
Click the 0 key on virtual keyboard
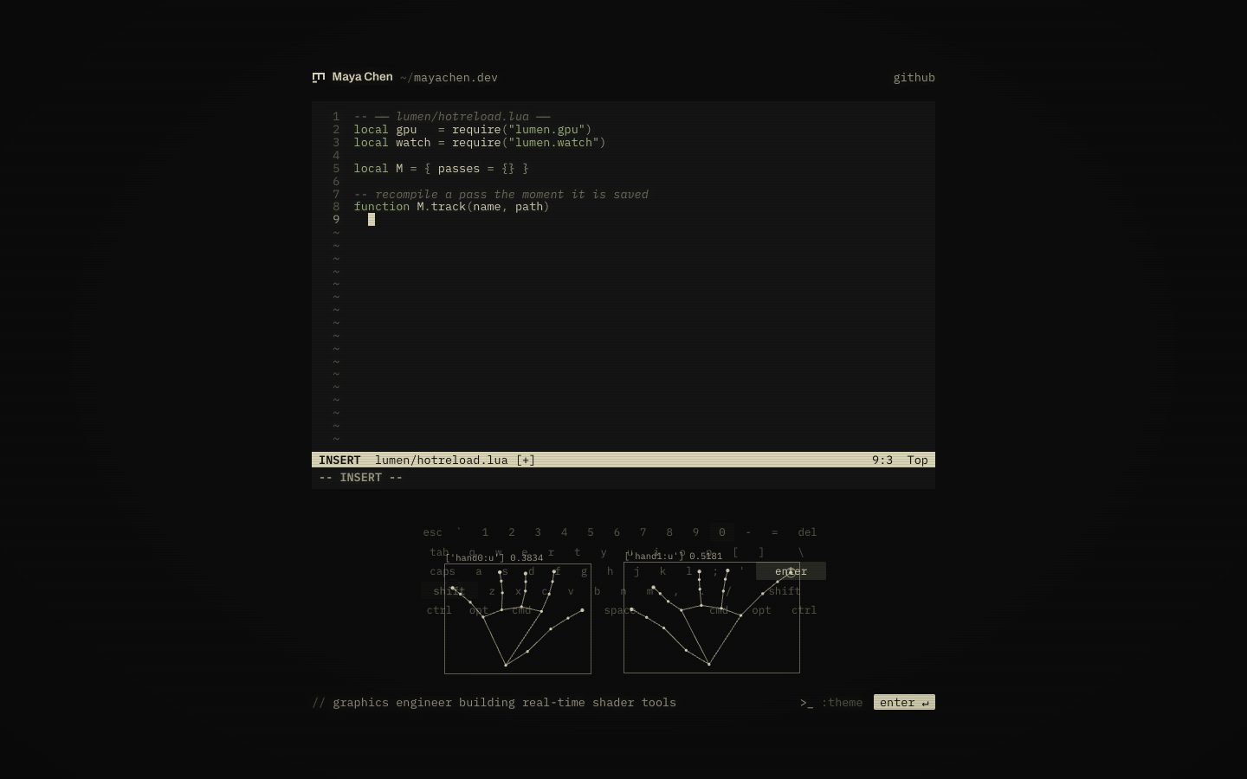pyautogui.click(x=721, y=532)
